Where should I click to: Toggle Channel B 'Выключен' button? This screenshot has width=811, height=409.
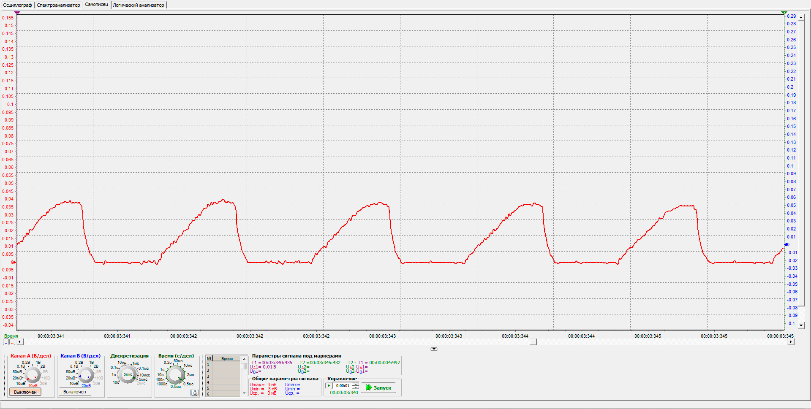75,392
